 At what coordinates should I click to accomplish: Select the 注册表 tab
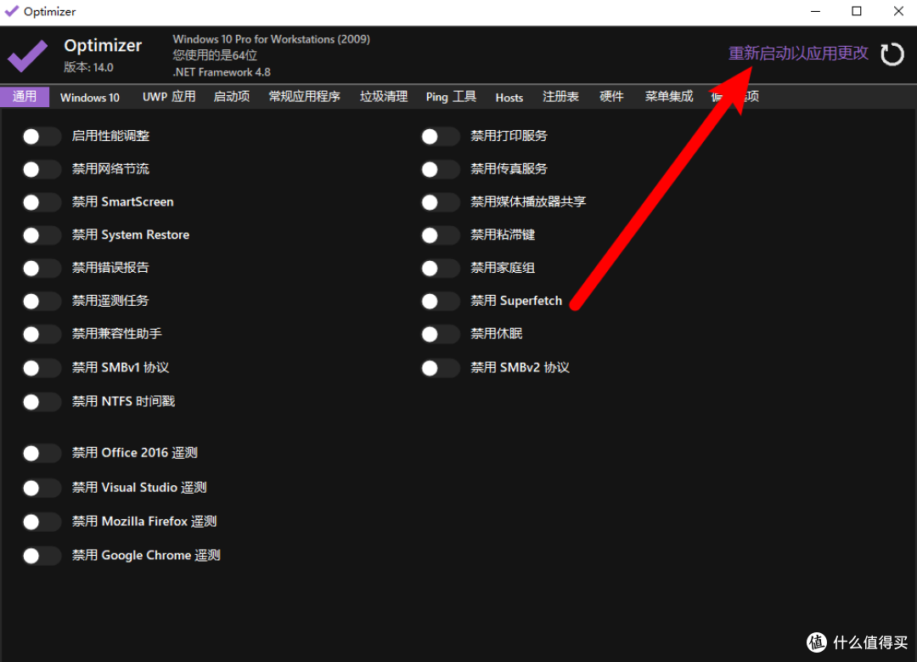click(x=561, y=97)
